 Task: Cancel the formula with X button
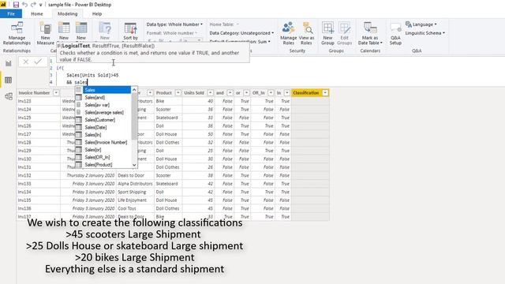26,62
